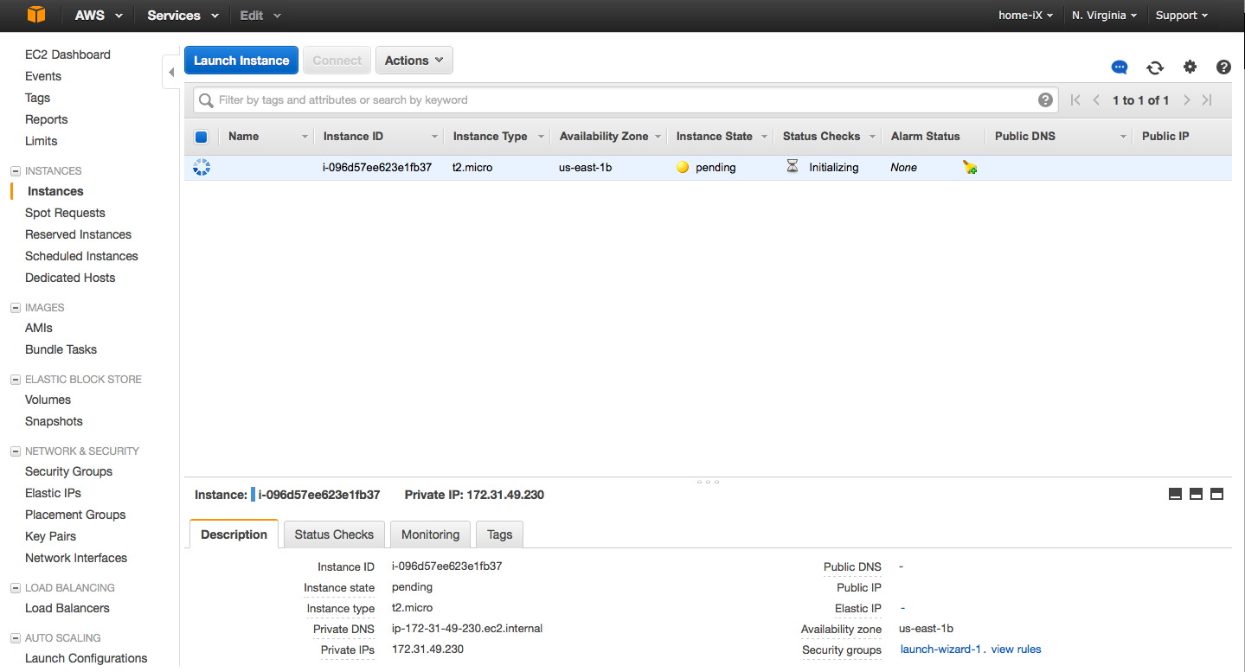Switch to the Description tab
This screenshot has width=1245, height=672.
(234, 534)
